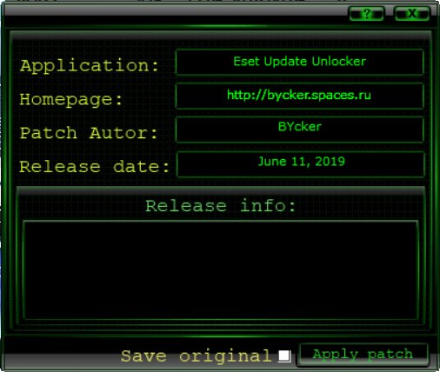Click the June 11, 2019 release date field
This screenshot has height=372, width=440.
point(300,164)
